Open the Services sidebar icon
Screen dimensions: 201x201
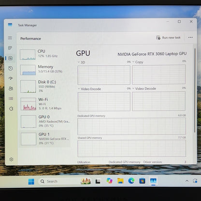(x=11, y=109)
